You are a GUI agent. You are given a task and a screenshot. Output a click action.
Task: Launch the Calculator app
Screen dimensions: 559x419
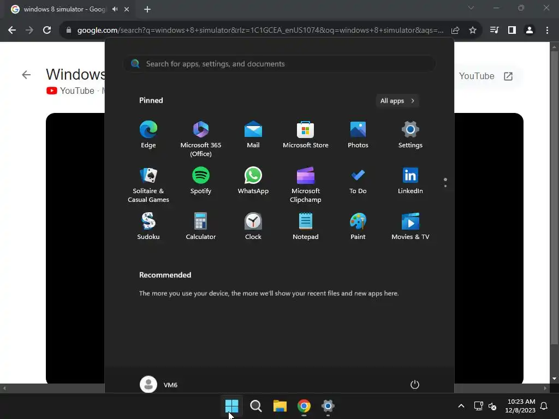click(201, 226)
